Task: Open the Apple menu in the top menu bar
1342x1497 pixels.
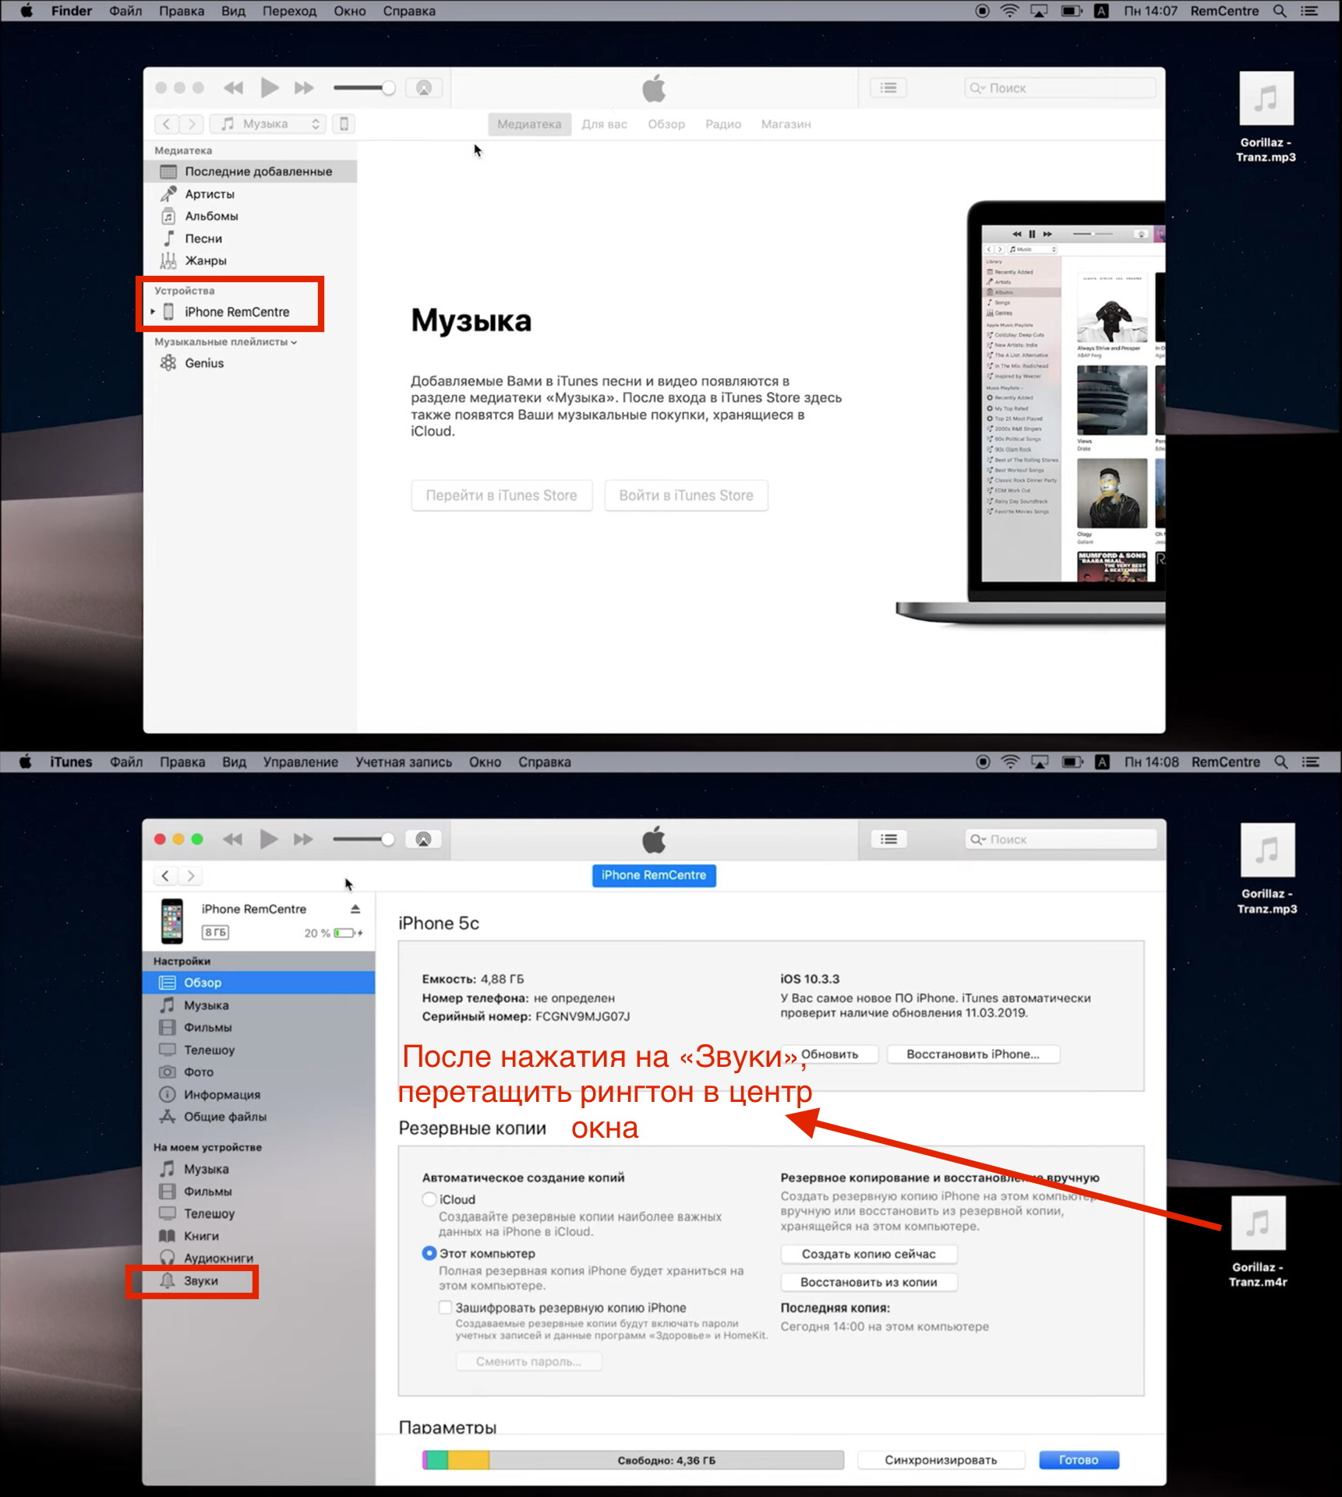Action: click(x=26, y=11)
